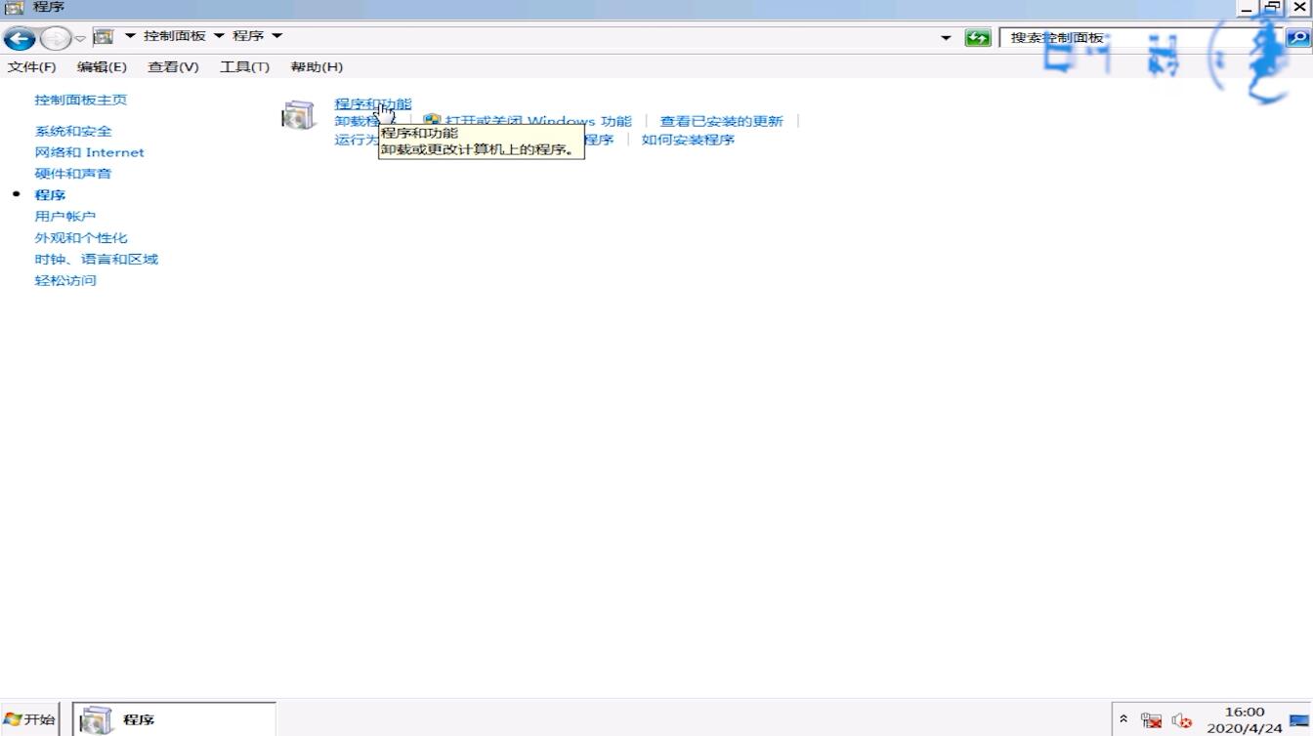Image resolution: width=1313 pixels, height=736 pixels.
Task: Open 外观和个性化 category
Action: coord(81,238)
